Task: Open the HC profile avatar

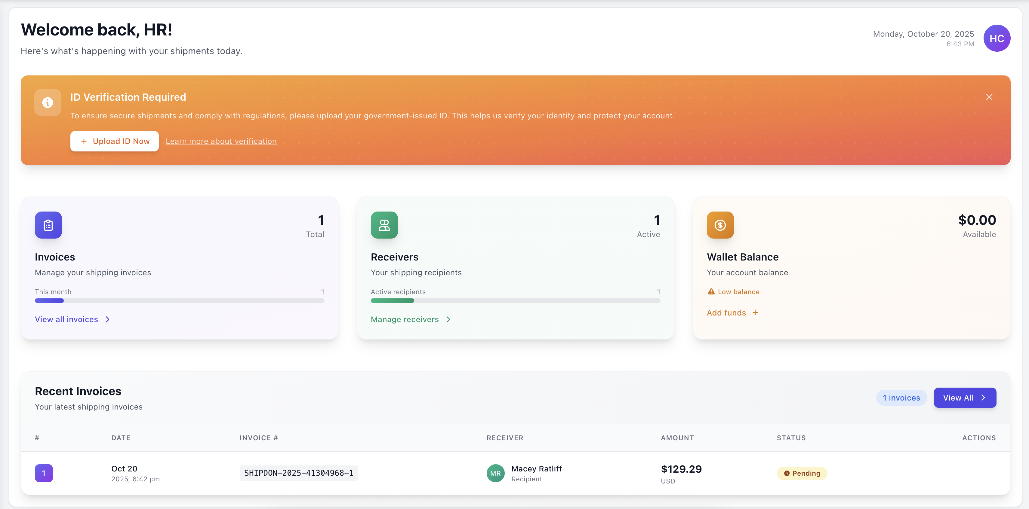Action: 997,38
